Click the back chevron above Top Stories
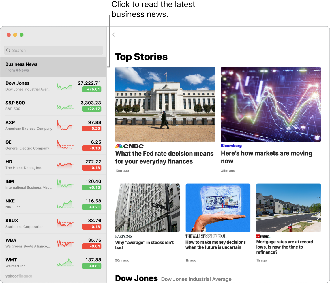 pos(114,35)
